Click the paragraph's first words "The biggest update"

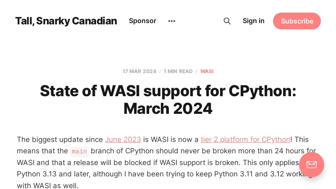coord(45,139)
